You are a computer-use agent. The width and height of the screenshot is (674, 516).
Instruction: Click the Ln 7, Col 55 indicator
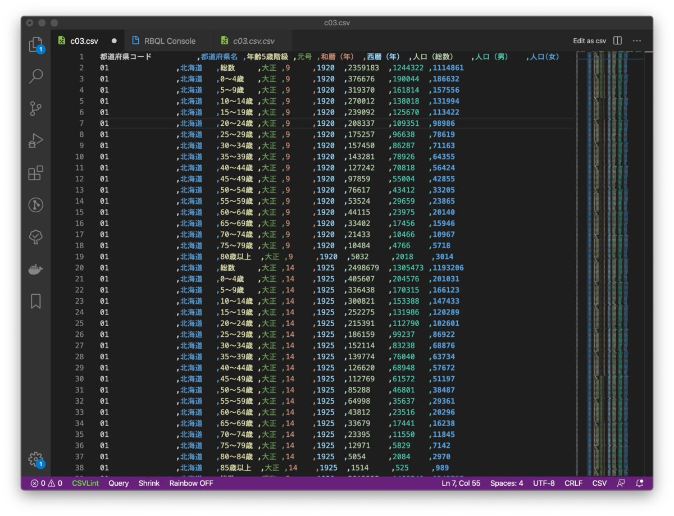click(x=461, y=483)
